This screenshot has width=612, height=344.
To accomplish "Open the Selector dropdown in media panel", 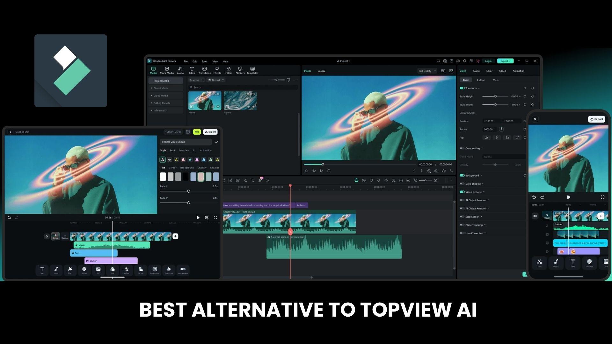I will (x=196, y=80).
